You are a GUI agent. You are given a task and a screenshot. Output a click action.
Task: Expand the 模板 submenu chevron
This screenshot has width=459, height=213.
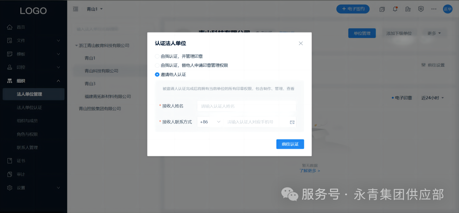click(x=58, y=54)
